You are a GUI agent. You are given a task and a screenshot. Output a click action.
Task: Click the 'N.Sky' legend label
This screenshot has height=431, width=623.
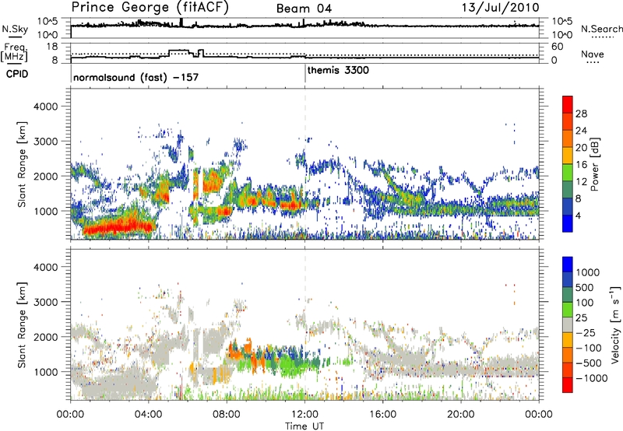15,29
